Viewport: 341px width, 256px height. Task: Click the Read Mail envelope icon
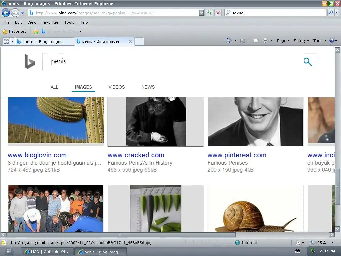pyautogui.click(x=256, y=41)
